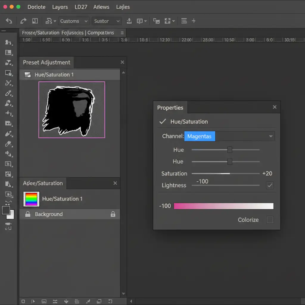The height and width of the screenshot is (305, 305).
Task: Open the Channel dropdown showing Magentas
Action: 229,136
